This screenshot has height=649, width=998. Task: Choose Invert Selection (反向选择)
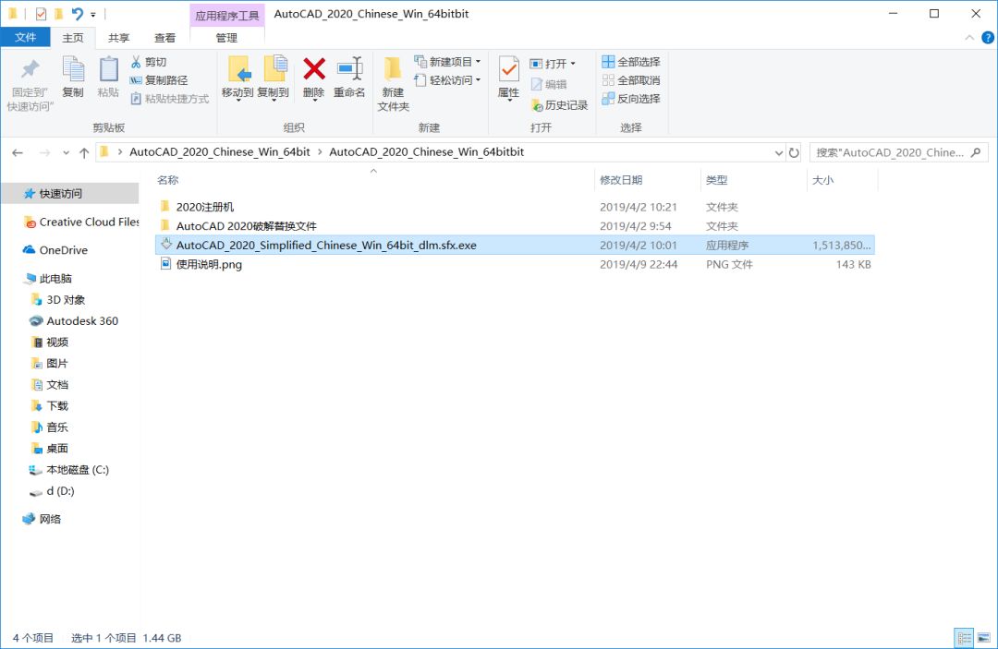coord(631,99)
